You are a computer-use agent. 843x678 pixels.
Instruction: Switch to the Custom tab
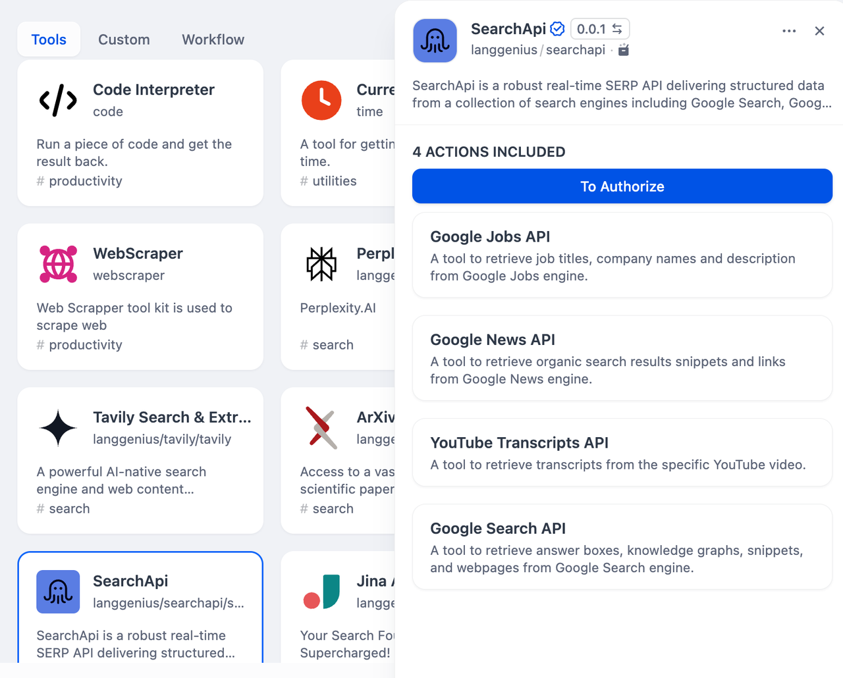pos(124,39)
